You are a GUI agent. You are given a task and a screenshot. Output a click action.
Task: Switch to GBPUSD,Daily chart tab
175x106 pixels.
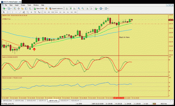coord(8,100)
